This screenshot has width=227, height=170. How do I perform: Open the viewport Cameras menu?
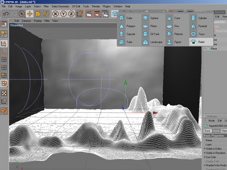point(26,21)
